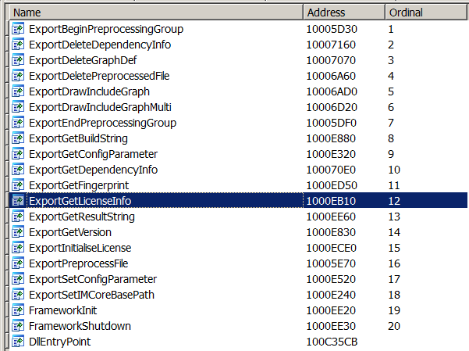Click the icon beside ExportGetConfigParameter

tap(18, 154)
